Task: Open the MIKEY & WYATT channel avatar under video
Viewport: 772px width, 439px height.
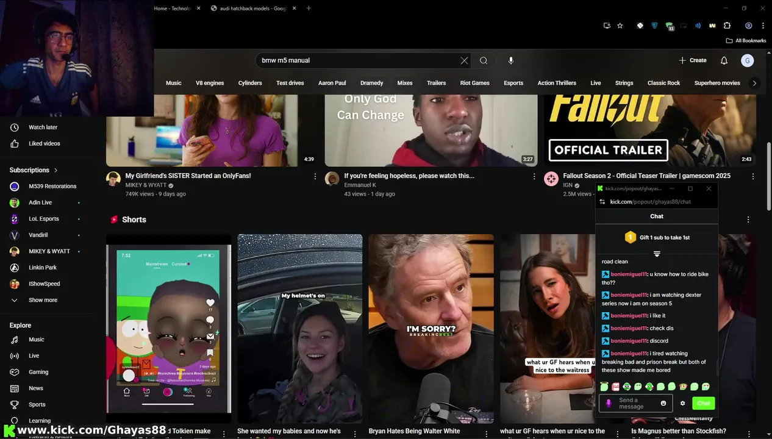Action: 113,179
